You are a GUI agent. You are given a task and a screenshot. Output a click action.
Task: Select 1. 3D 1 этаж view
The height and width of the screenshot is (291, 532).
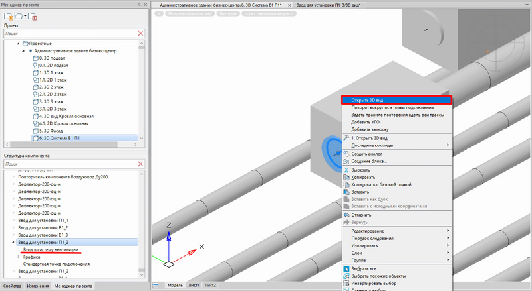click(48, 73)
